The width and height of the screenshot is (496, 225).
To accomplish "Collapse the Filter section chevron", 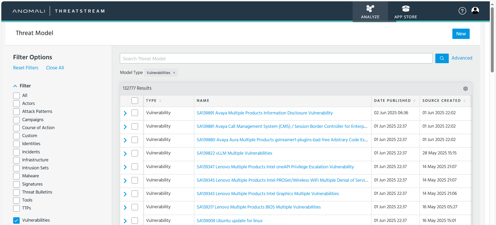I will click(x=15, y=86).
